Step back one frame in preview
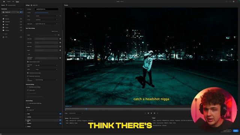Image resolution: width=240 pixels, height=135 pixels. pos(148,113)
